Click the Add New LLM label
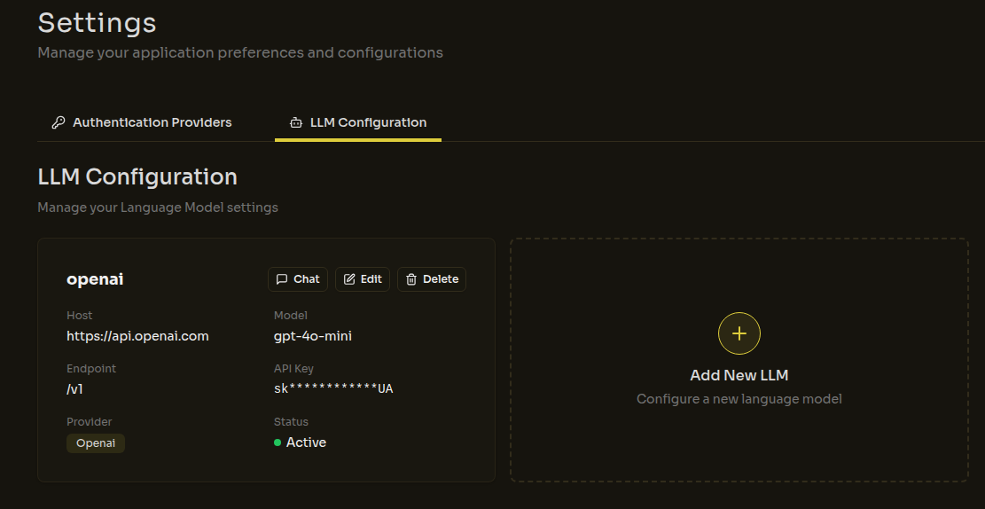Screen dimensions: 985x509 point(739,375)
